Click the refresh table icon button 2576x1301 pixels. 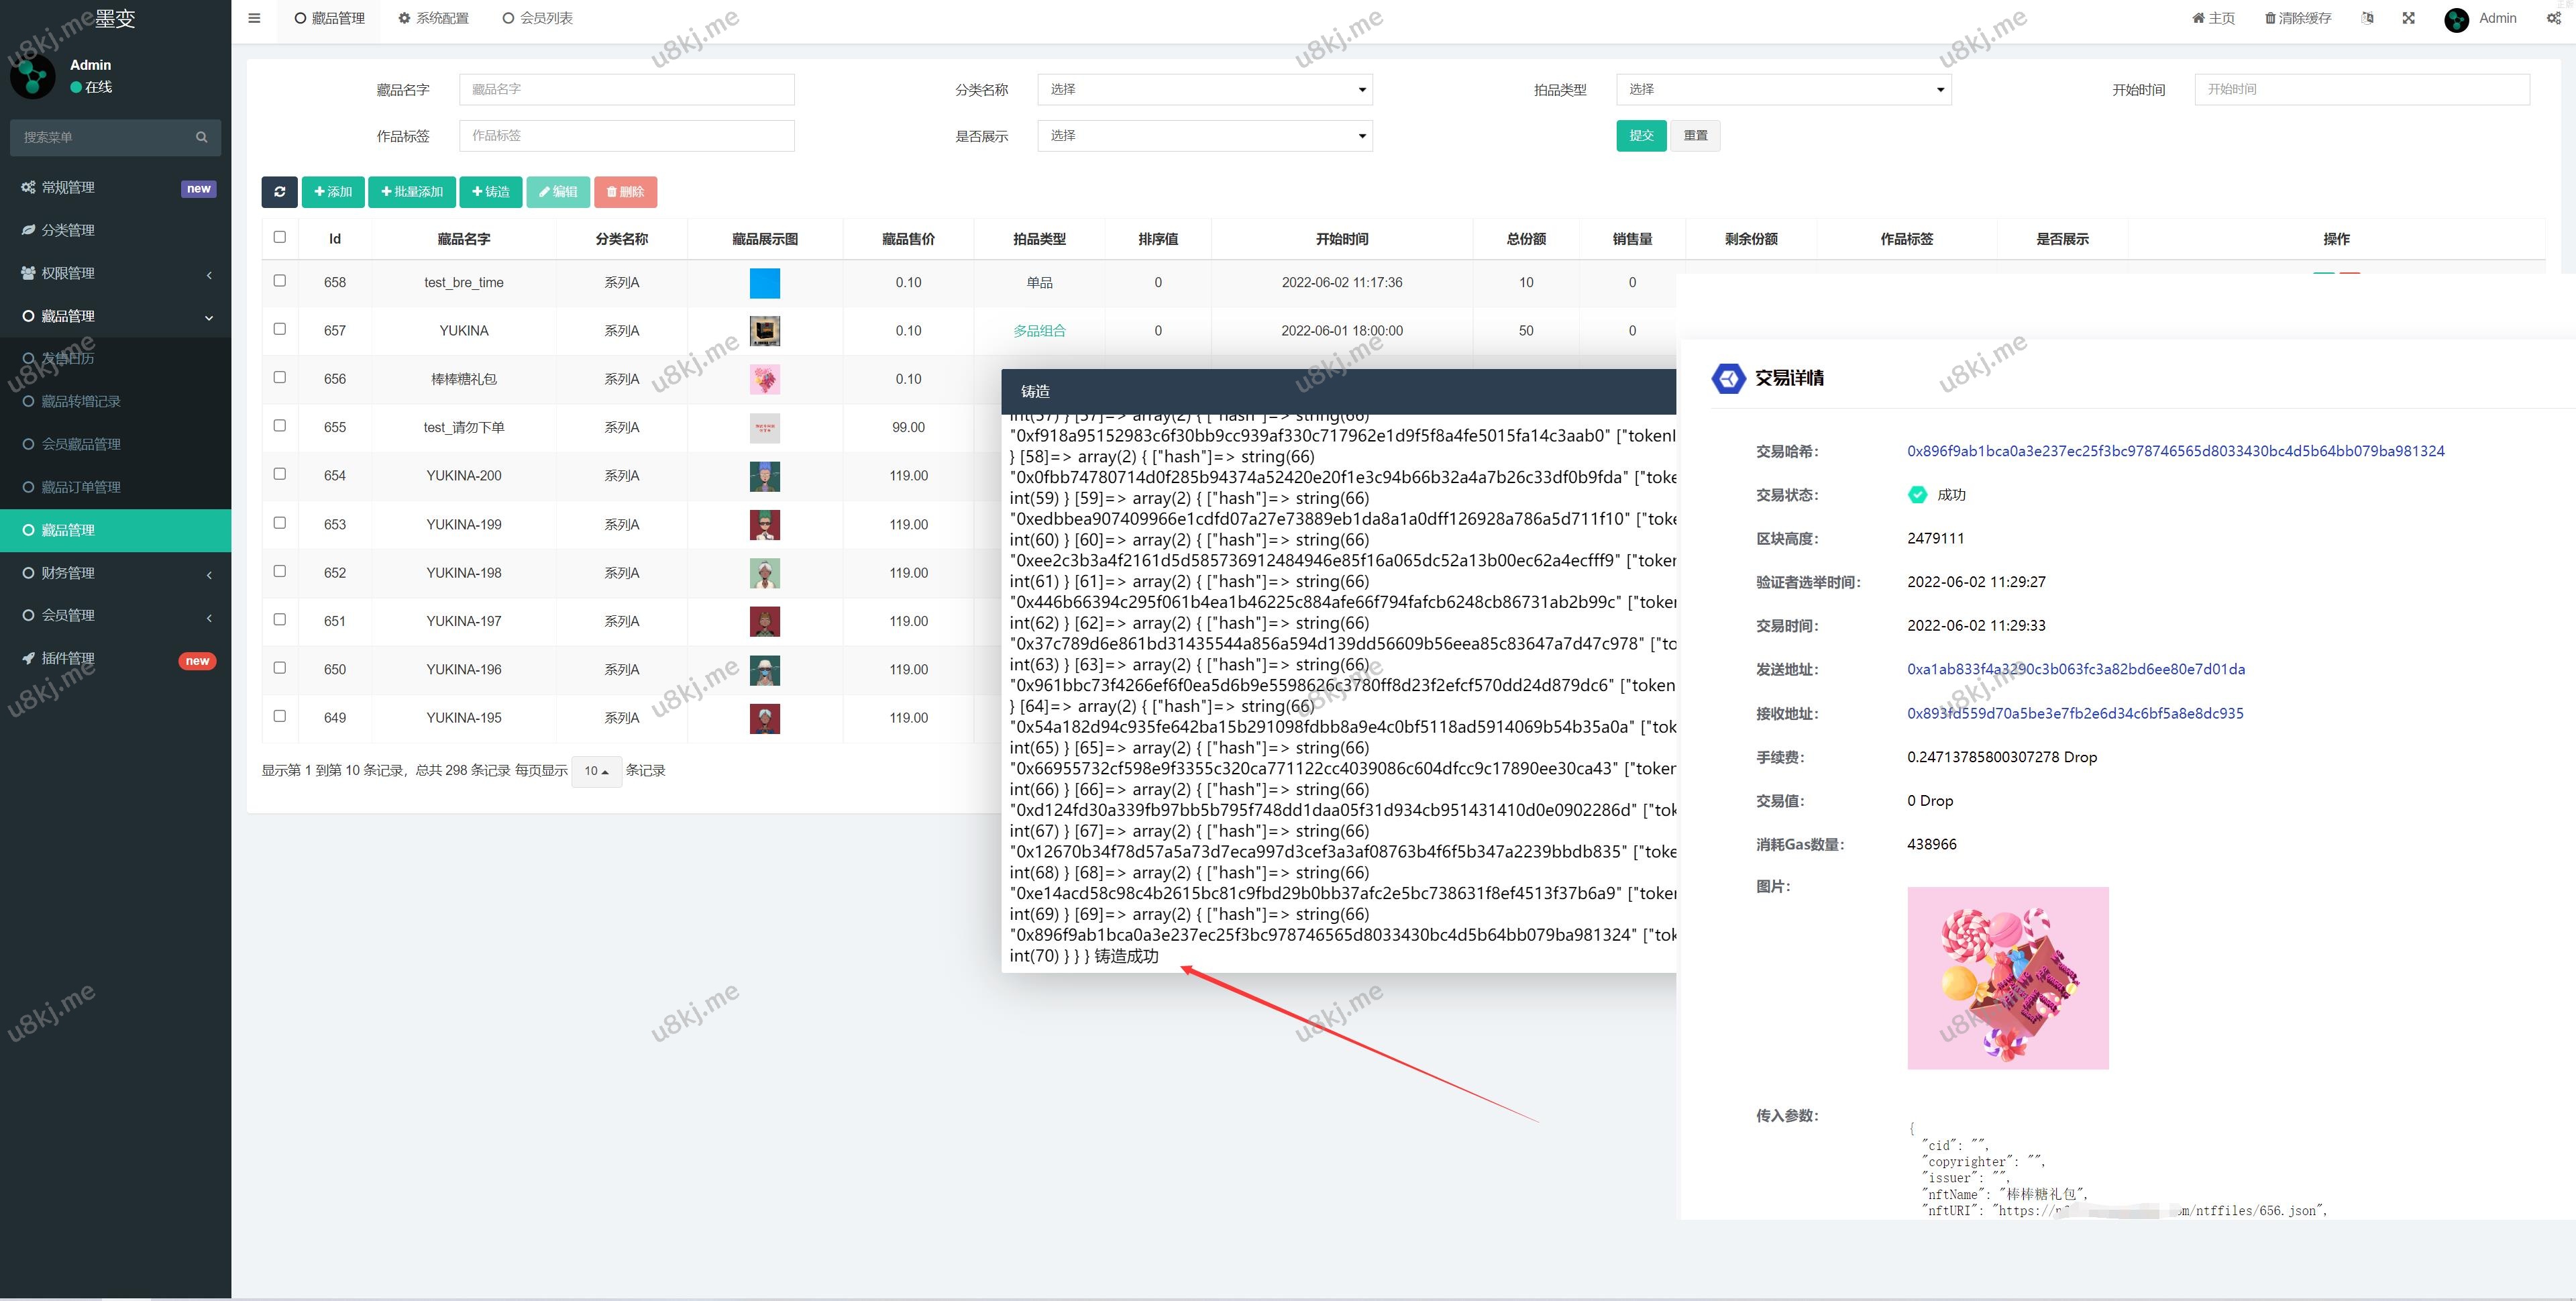(x=279, y=192)
